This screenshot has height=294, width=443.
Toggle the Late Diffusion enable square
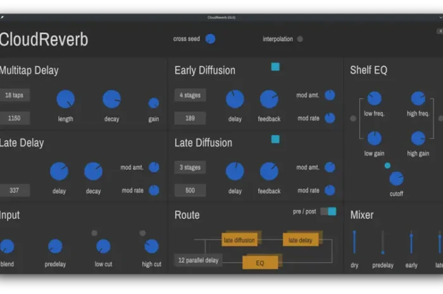click(x=275, y=139)
